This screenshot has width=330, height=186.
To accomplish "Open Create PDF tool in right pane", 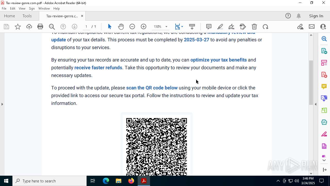I will click(324, 75).
